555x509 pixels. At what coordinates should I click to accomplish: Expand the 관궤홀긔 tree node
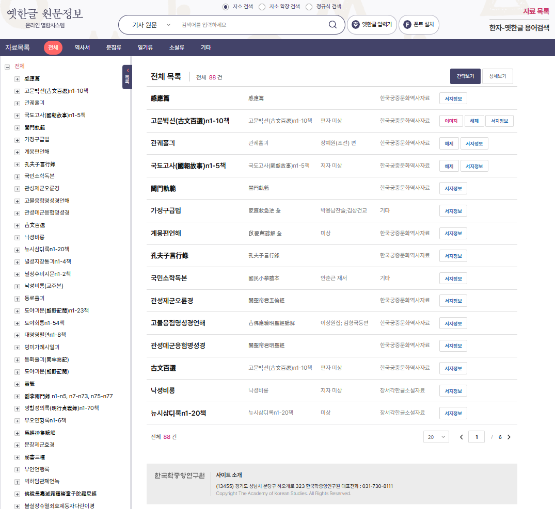[17, 103]
